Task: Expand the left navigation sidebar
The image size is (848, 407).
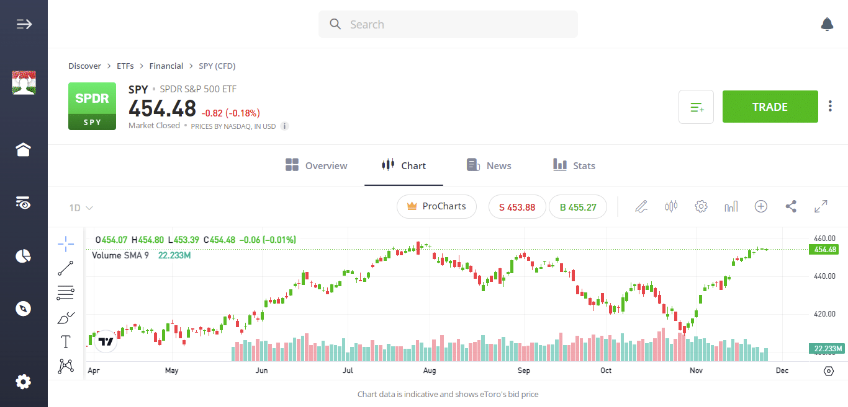Action: 24,24
